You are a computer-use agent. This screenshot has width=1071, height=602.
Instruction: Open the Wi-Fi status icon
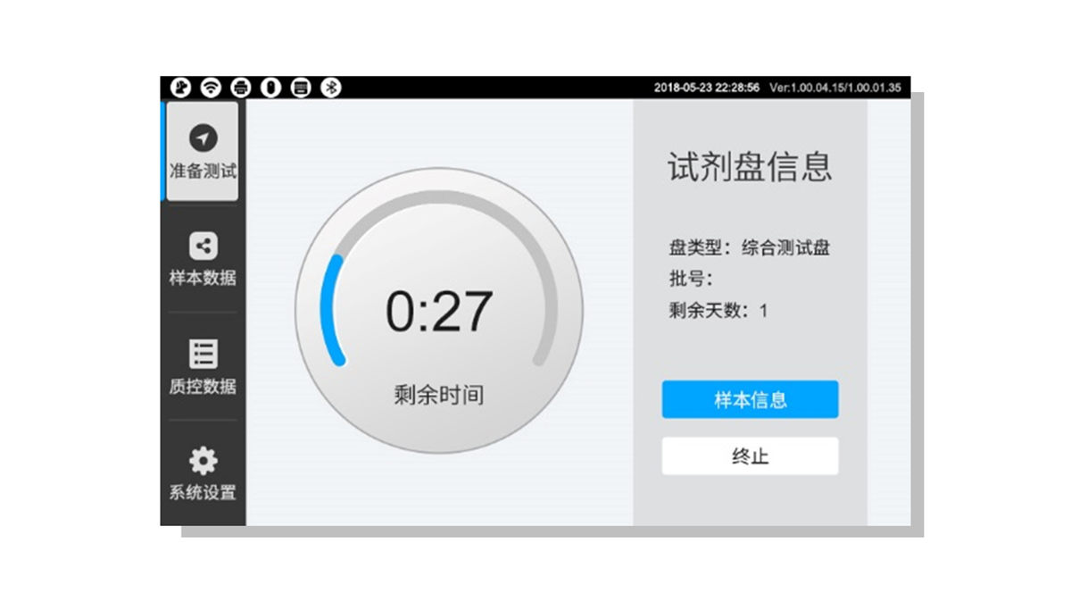click(211, 88)
